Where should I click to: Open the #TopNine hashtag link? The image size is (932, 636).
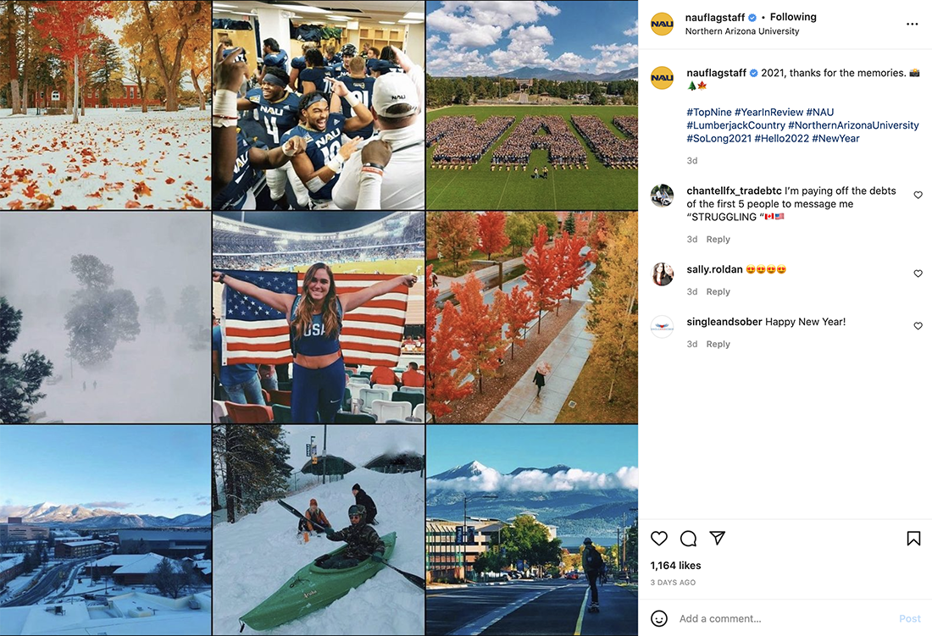[x=708, y=112]
